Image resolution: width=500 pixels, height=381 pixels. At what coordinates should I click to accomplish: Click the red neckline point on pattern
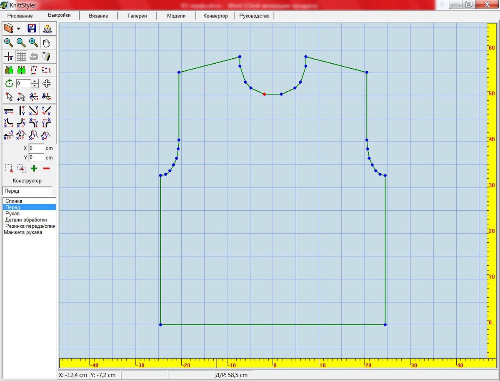264,94
